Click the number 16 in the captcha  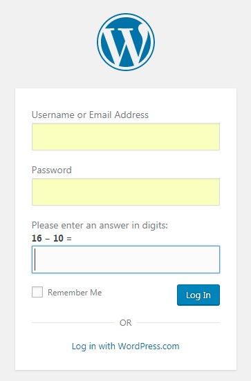37,238
